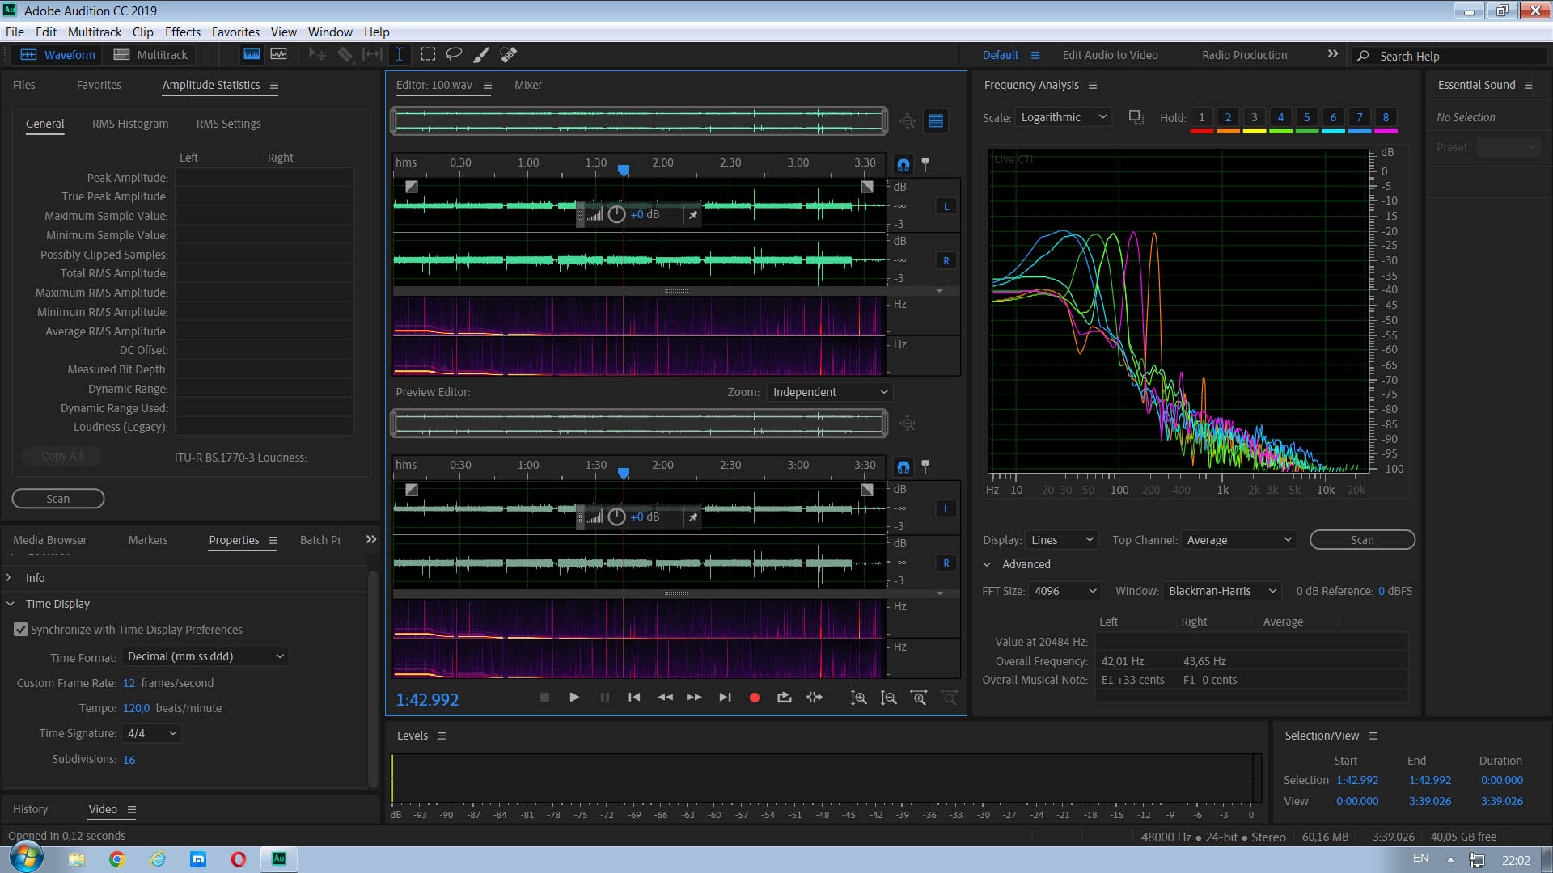
Task: Click Scan in Frequency Analysis
Action: [1362, 540]
